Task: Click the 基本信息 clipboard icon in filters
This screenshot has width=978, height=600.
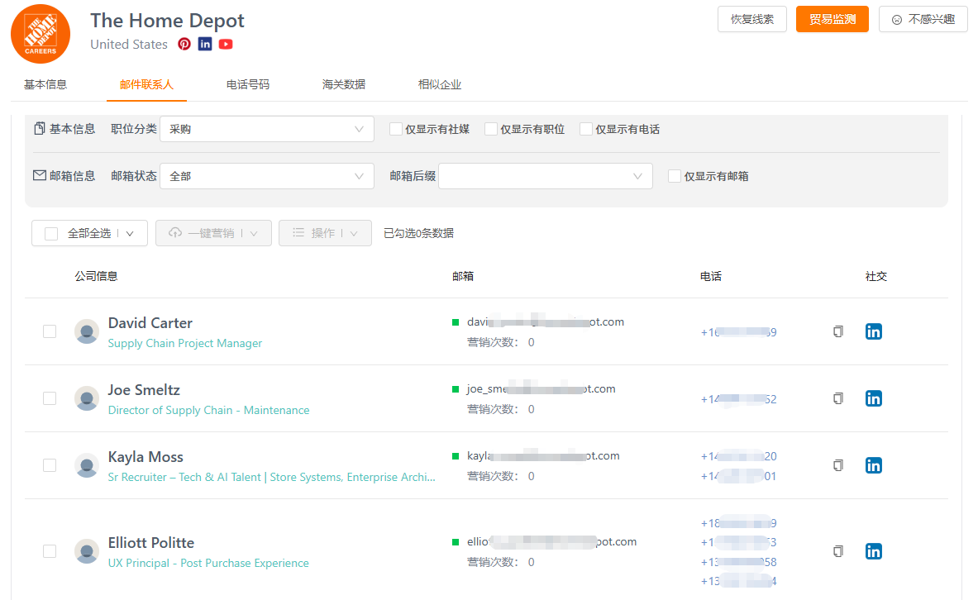Action: pyautogui.click(x=40, y=128)
